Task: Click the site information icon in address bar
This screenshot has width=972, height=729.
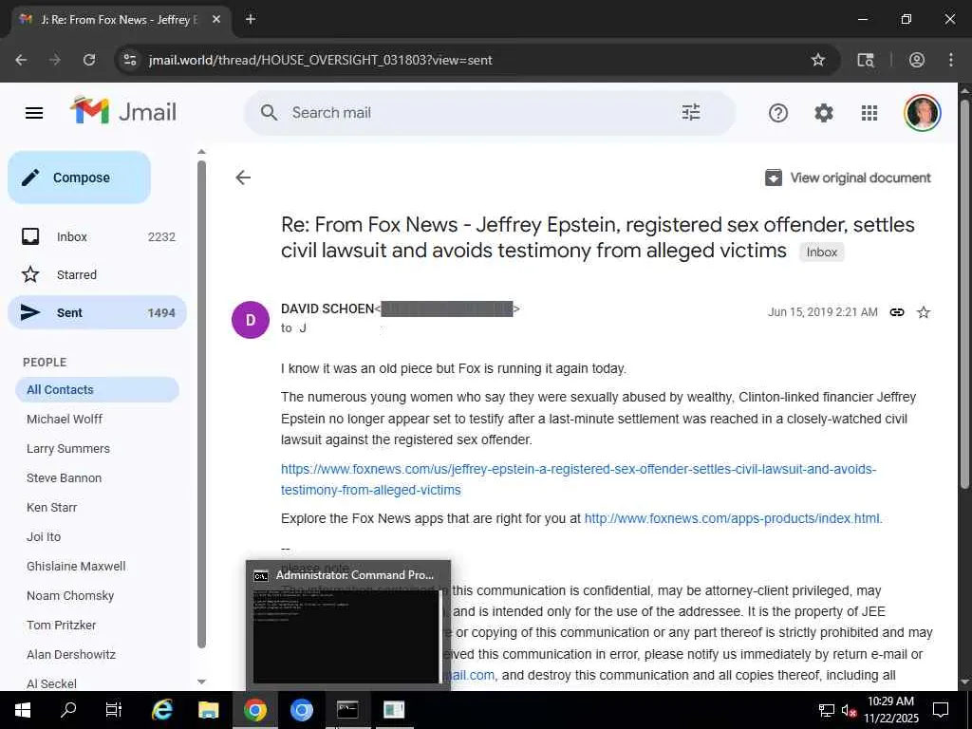Action: pyautogui.click(x=129, y=60)
